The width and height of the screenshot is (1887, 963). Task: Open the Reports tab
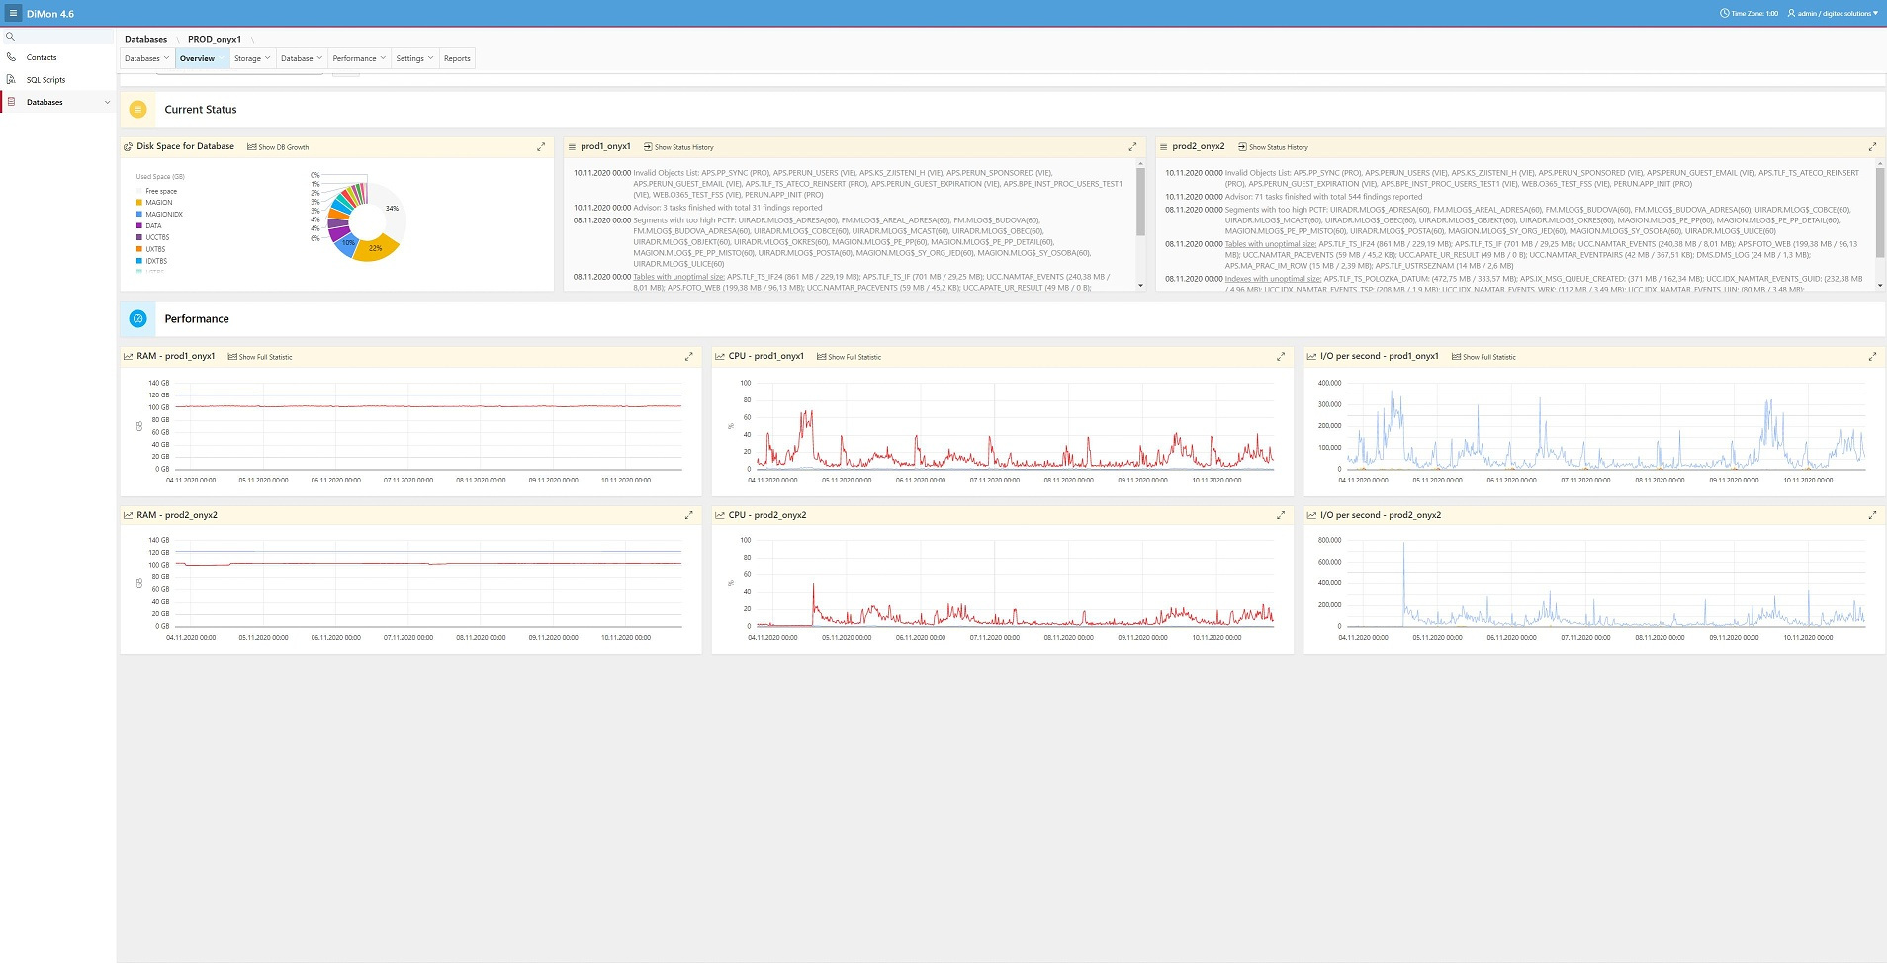[457, 58]
